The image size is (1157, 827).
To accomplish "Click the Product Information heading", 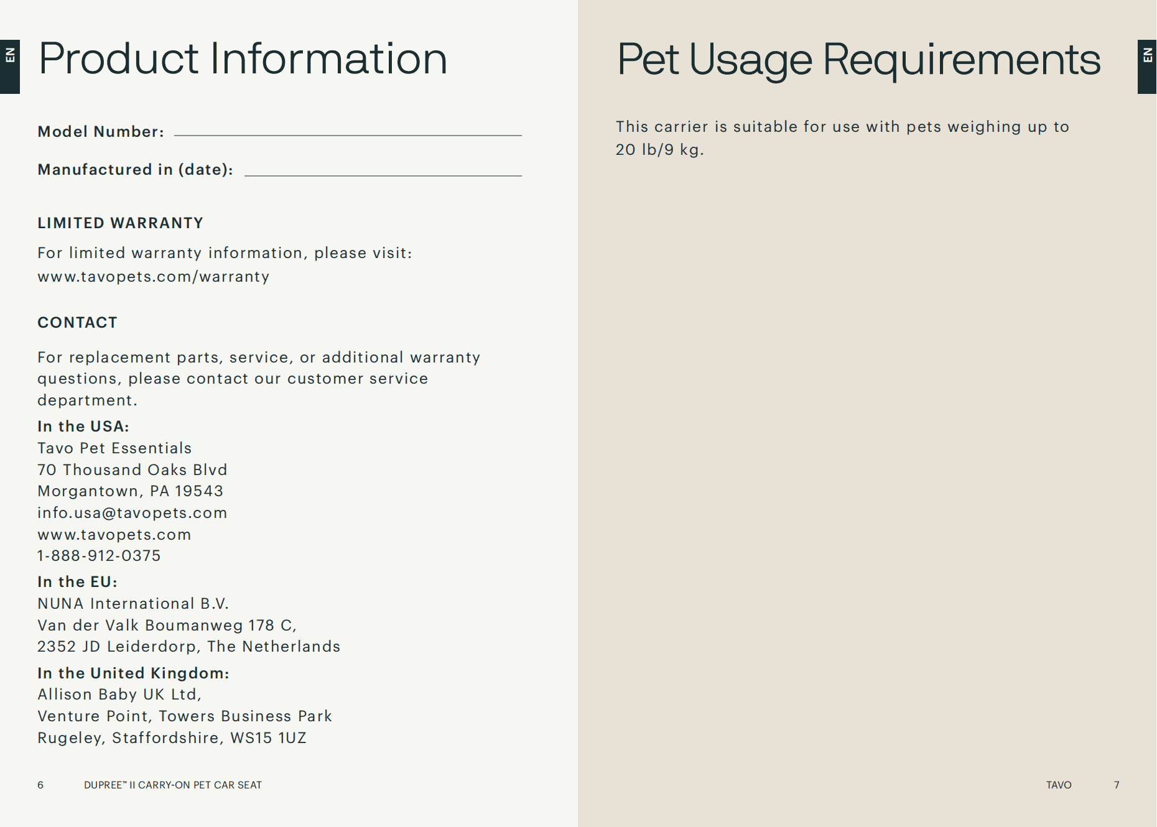I will (x=243, y=59).
